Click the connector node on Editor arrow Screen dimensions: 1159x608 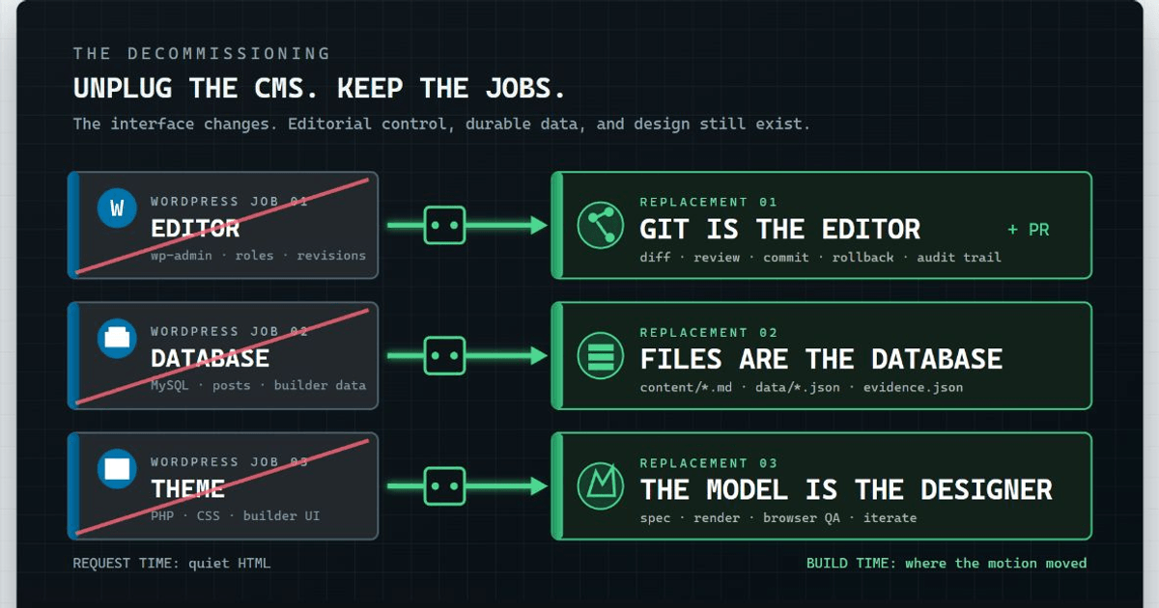point(444,225)
